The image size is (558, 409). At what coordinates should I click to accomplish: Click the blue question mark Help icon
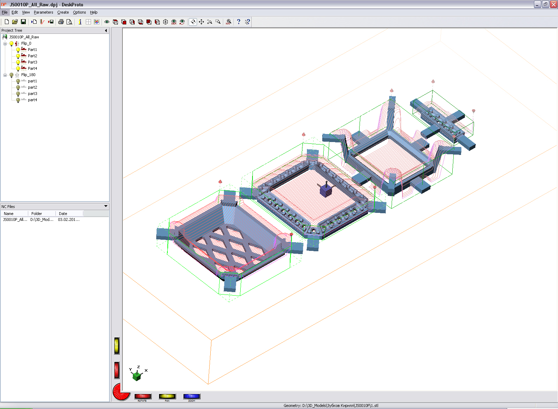coord(239,22)
